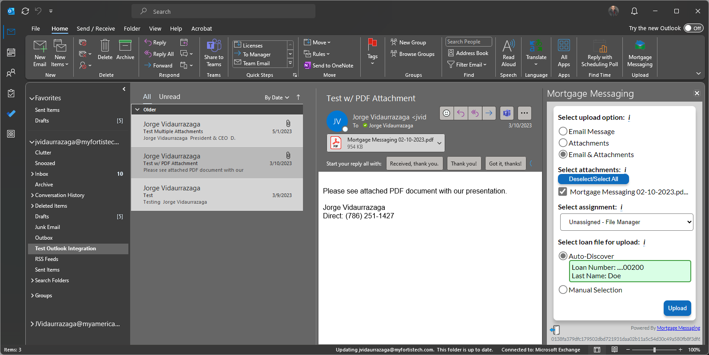
Task: Click the Upload button
Action: point(677,308)
